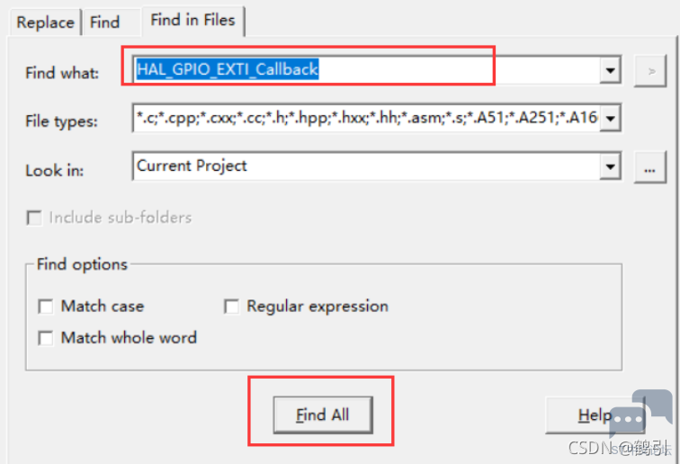Click the arrow button beside Find what
Screen dimensions: 680x464
pyautogui.click(x=649, y=71)
